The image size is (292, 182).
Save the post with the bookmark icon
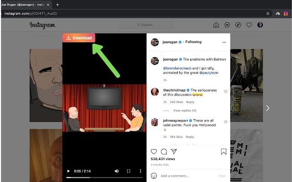[224, 152]
